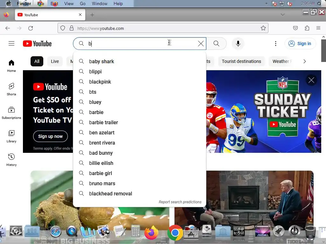This screenshot has height=244, width=326.
Task: Start voice search with the microphone
Action: 238,44
